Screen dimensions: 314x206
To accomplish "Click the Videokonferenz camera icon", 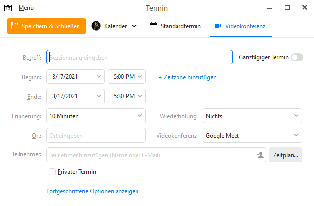I will [218, 26].
